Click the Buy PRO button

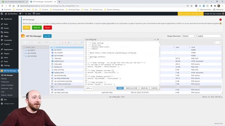[47, 36]
